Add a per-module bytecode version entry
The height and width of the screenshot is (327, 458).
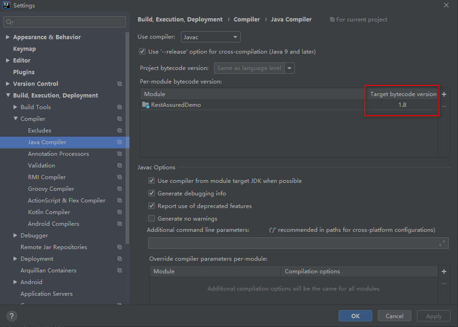[444, 94]
